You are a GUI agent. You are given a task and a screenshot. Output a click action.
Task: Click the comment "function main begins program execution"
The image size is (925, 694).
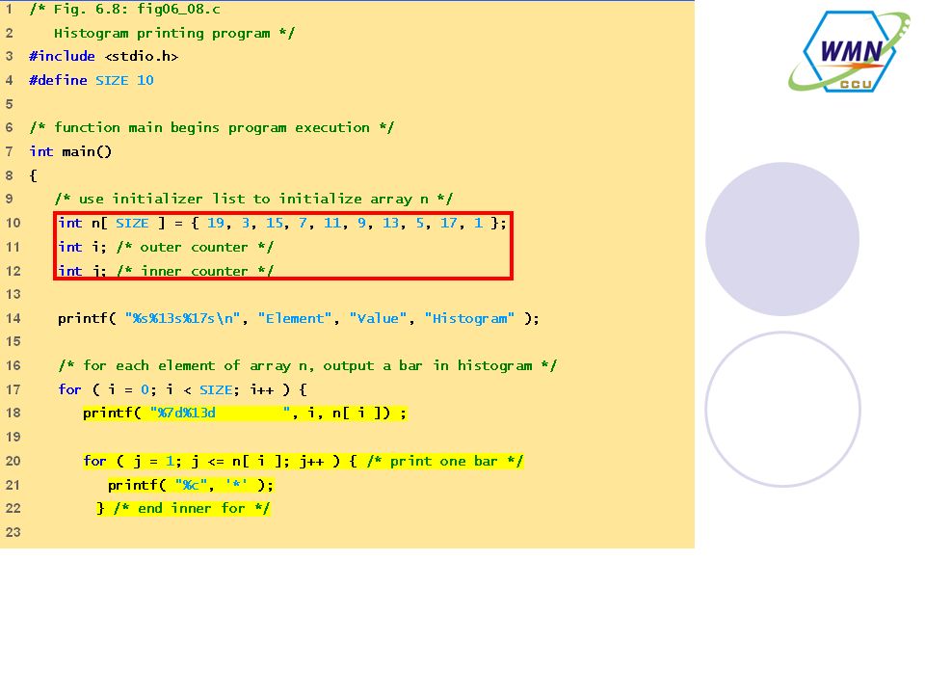tap(212, 128)
